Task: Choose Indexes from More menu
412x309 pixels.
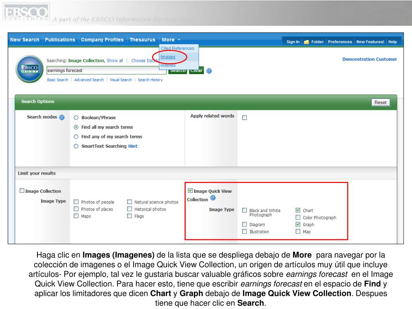Action: (168, 65)
